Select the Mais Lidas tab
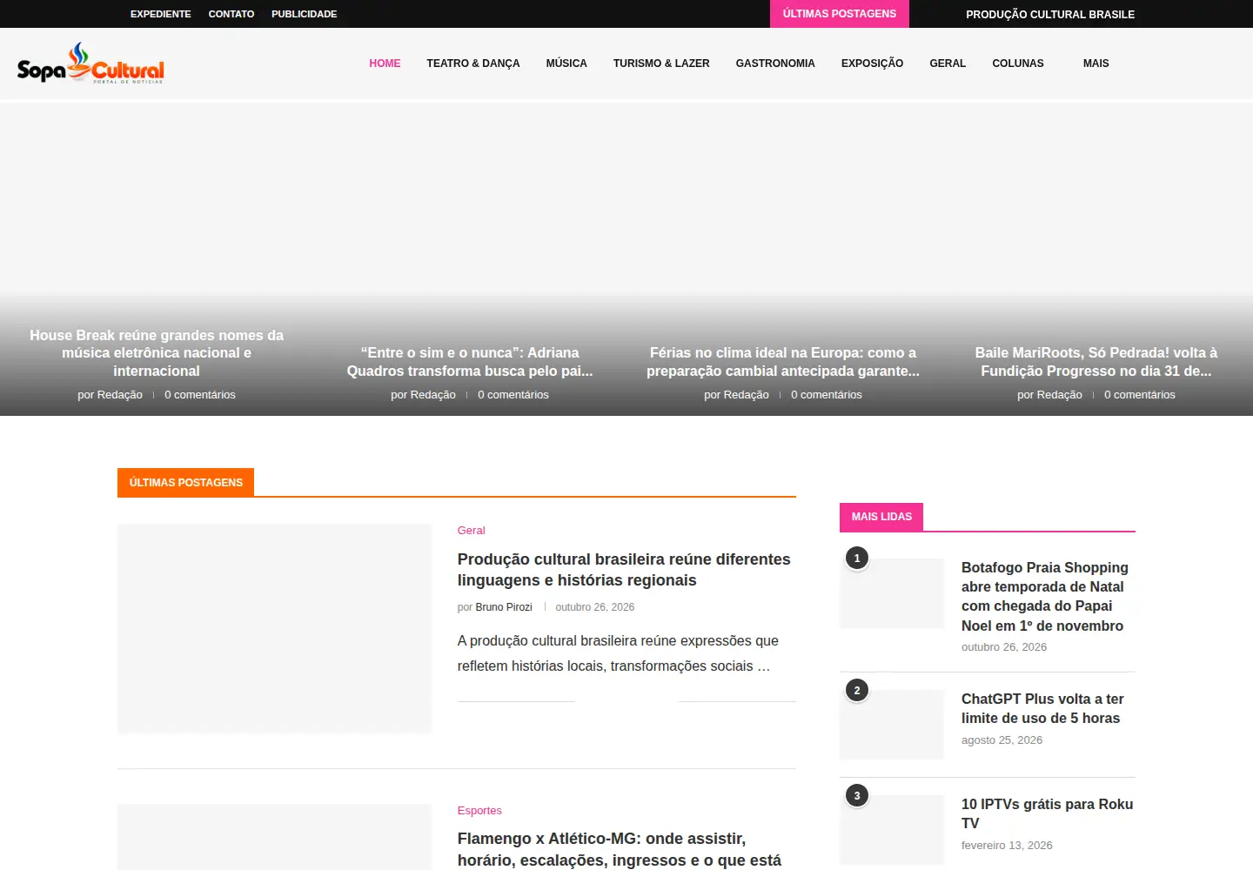This screenshot has height=870, width=1253. [x=881, y=517]
